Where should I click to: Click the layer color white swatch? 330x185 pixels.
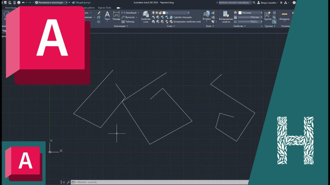click(x=164, y=13)
